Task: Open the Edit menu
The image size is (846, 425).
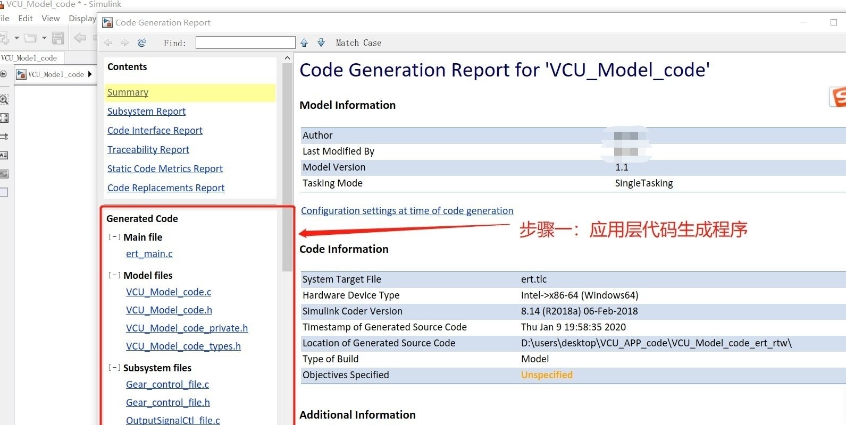Action: tap(25, 18)
